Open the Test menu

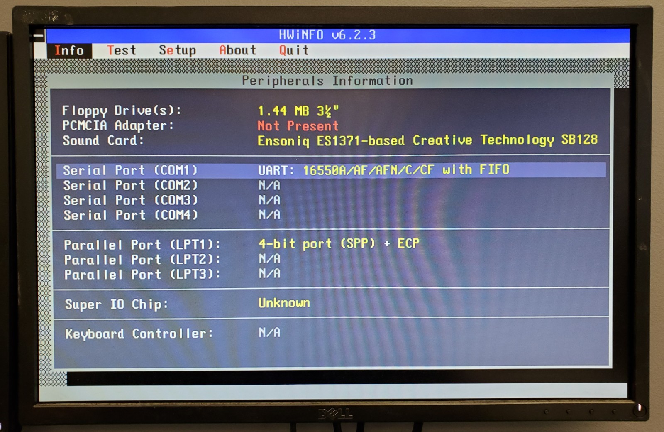click(122, 50)
